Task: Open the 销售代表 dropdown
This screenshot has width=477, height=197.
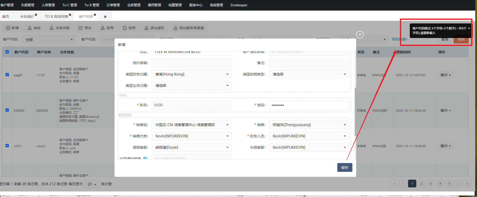Action: point(192,136)
